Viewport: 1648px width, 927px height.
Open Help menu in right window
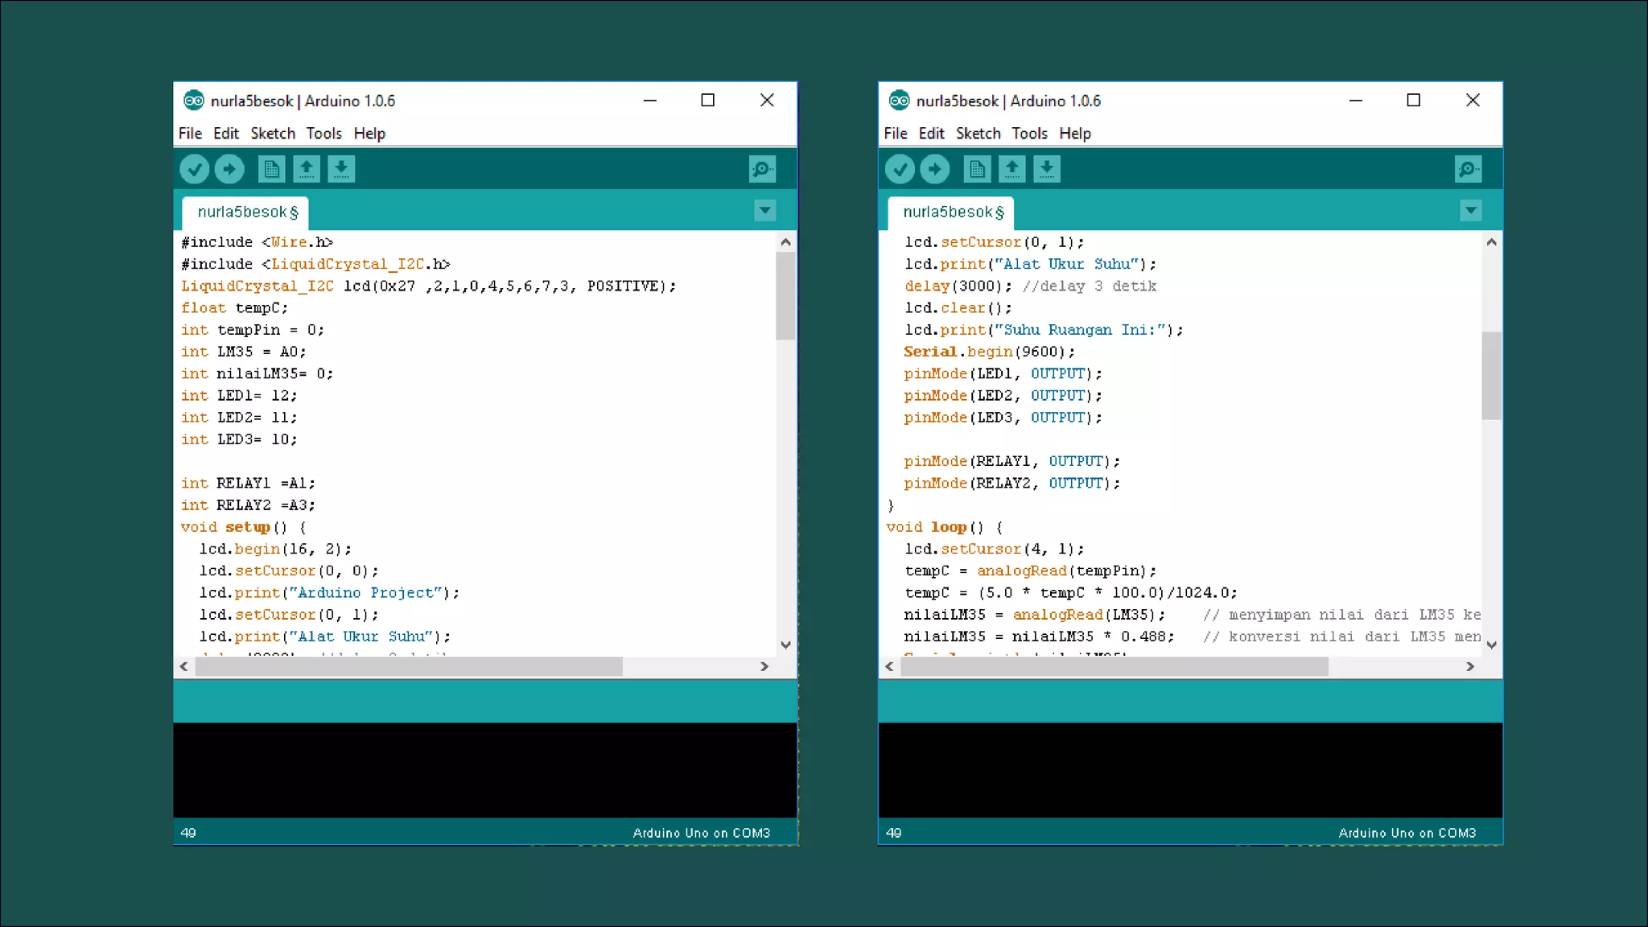click(x=1074, y=134)
